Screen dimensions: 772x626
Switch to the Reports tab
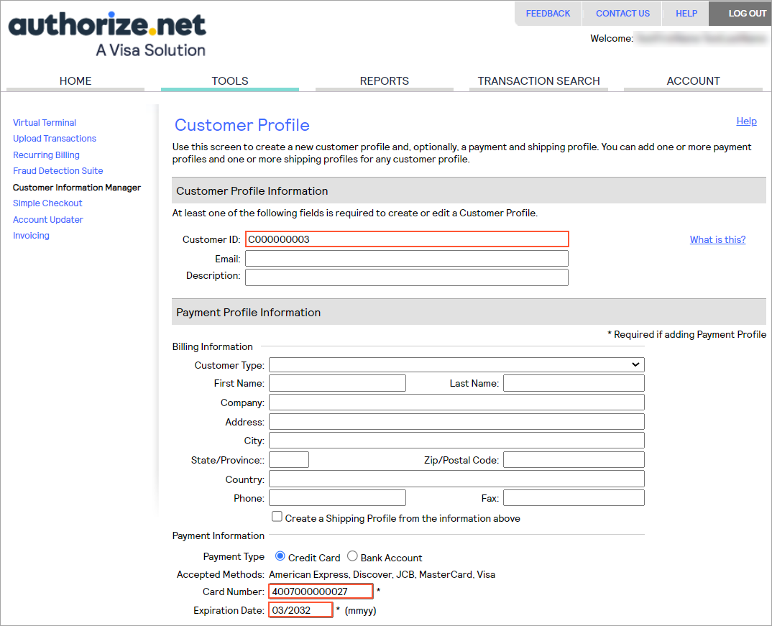[x=384, y=81]
